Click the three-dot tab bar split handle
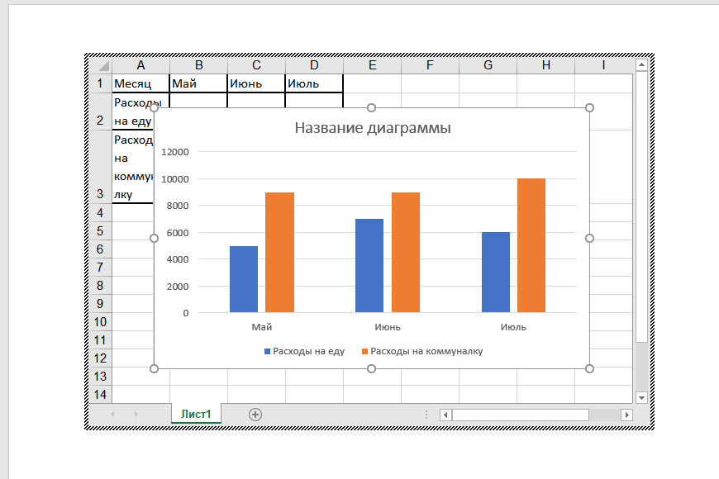Viewport: 719px width, 479px height. click(426, 415)
